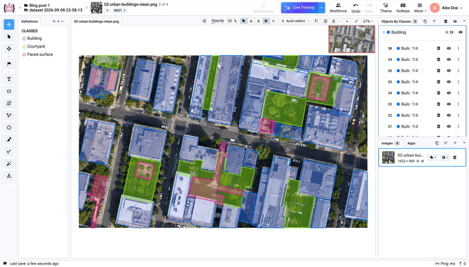The image size is (469, 267).
Task: Go to NEXT image
Action: (120, 11)
